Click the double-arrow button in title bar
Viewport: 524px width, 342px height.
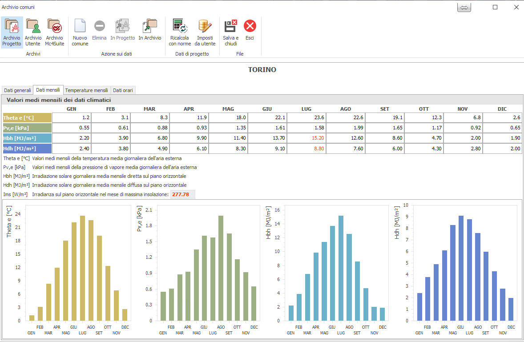coord(464,8)
